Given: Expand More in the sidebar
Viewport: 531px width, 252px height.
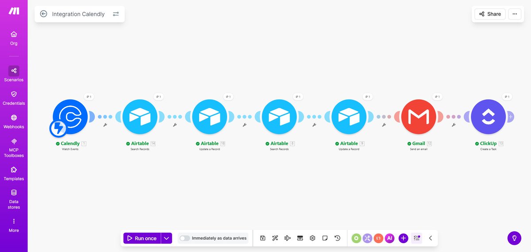Looking at the screenshot, I should [x=14, y=225].
